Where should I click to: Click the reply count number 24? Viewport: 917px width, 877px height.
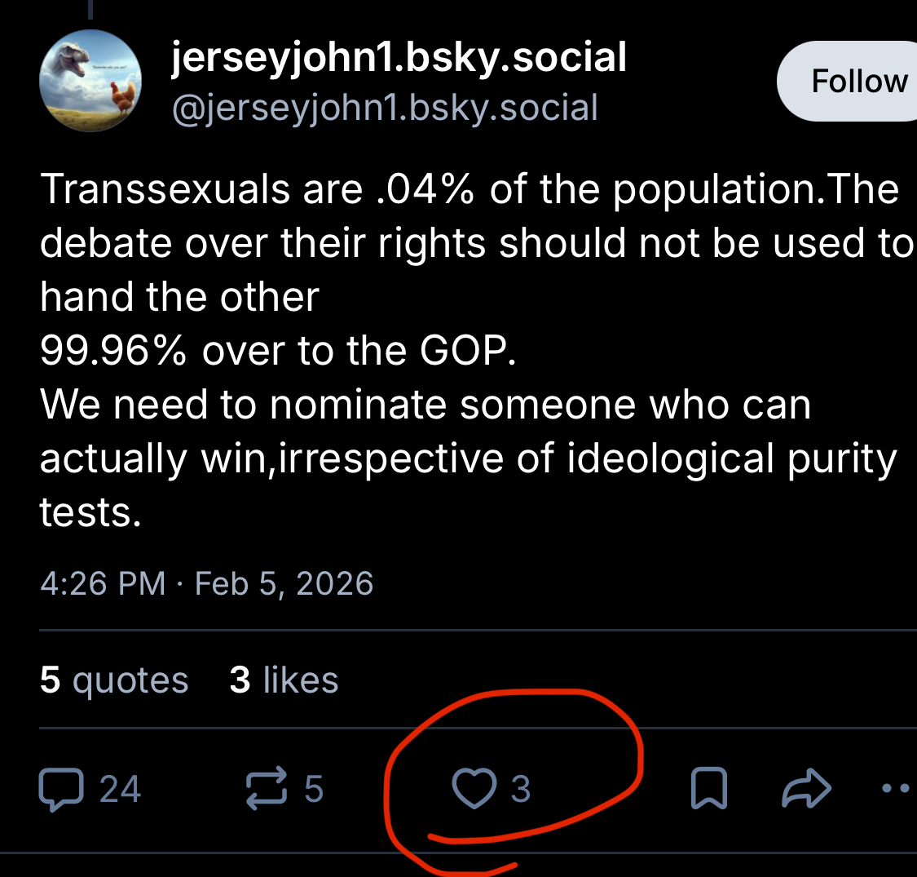(120, 790)
